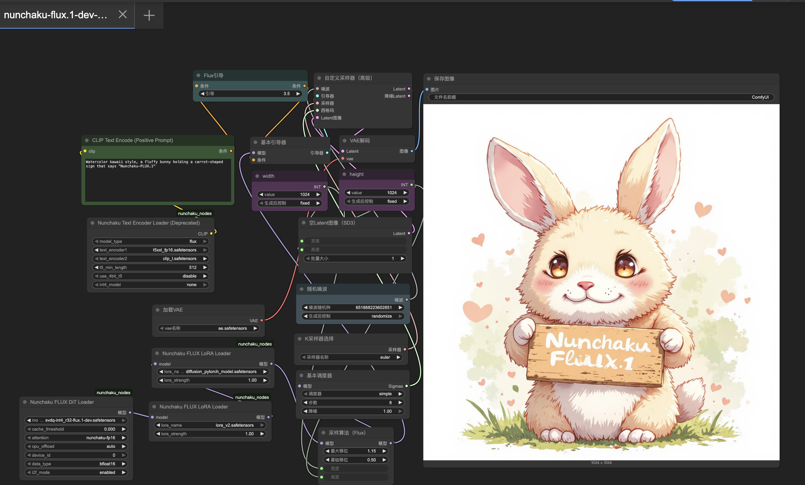This screenshot has height=485, width=805.
Task: Collapse the 加载VAE node
Action: [157, 310]
